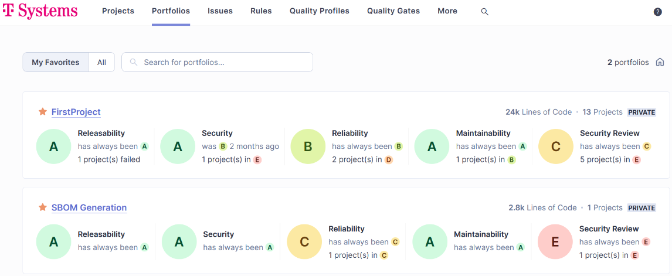Click SBOM Generation Reliability C rating circle
The width and height of the screenshot is (672, 276).
(x=304, y=241)
